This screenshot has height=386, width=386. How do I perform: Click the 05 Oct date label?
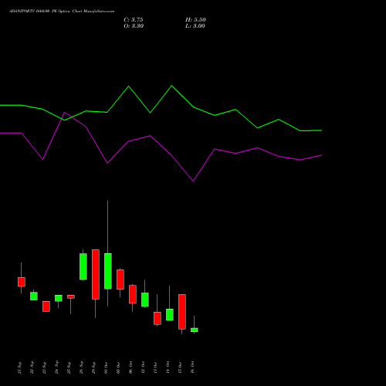pos(119,367)
